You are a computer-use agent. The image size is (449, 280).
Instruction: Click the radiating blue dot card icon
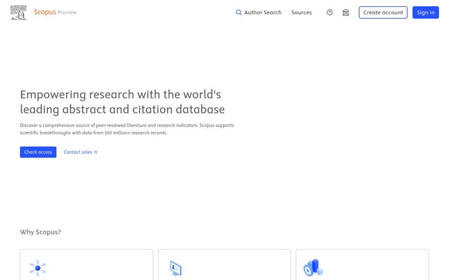point(37,268)
